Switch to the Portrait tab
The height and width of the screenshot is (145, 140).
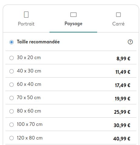[26, 19]
